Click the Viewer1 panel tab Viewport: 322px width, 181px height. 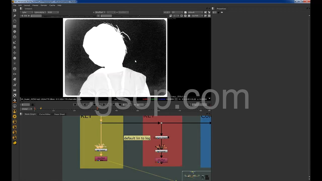28,9
